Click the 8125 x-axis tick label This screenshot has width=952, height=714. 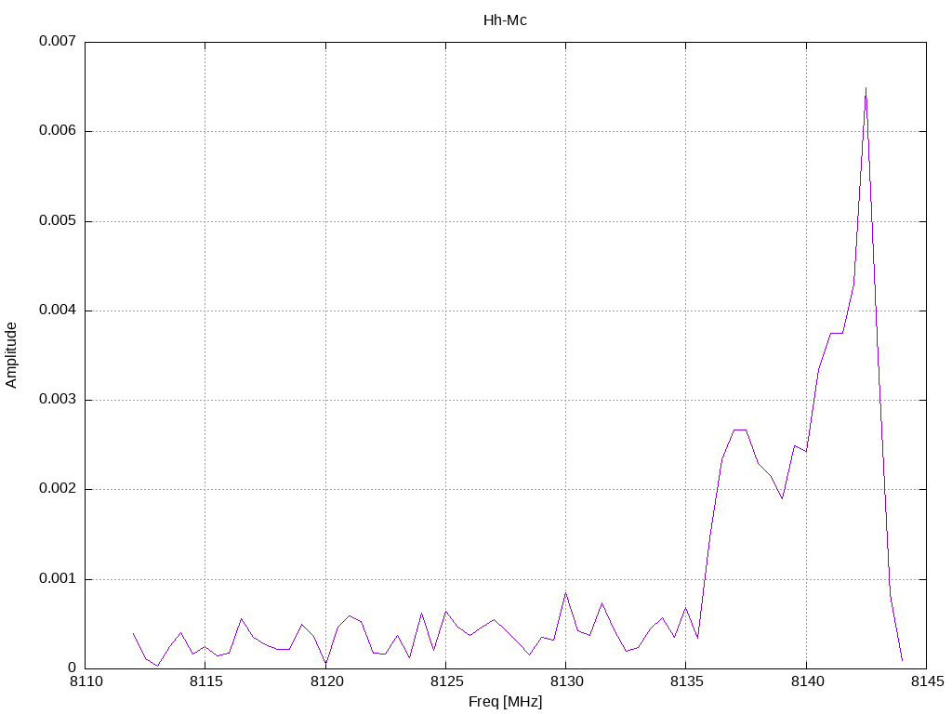tap(446, 681)
